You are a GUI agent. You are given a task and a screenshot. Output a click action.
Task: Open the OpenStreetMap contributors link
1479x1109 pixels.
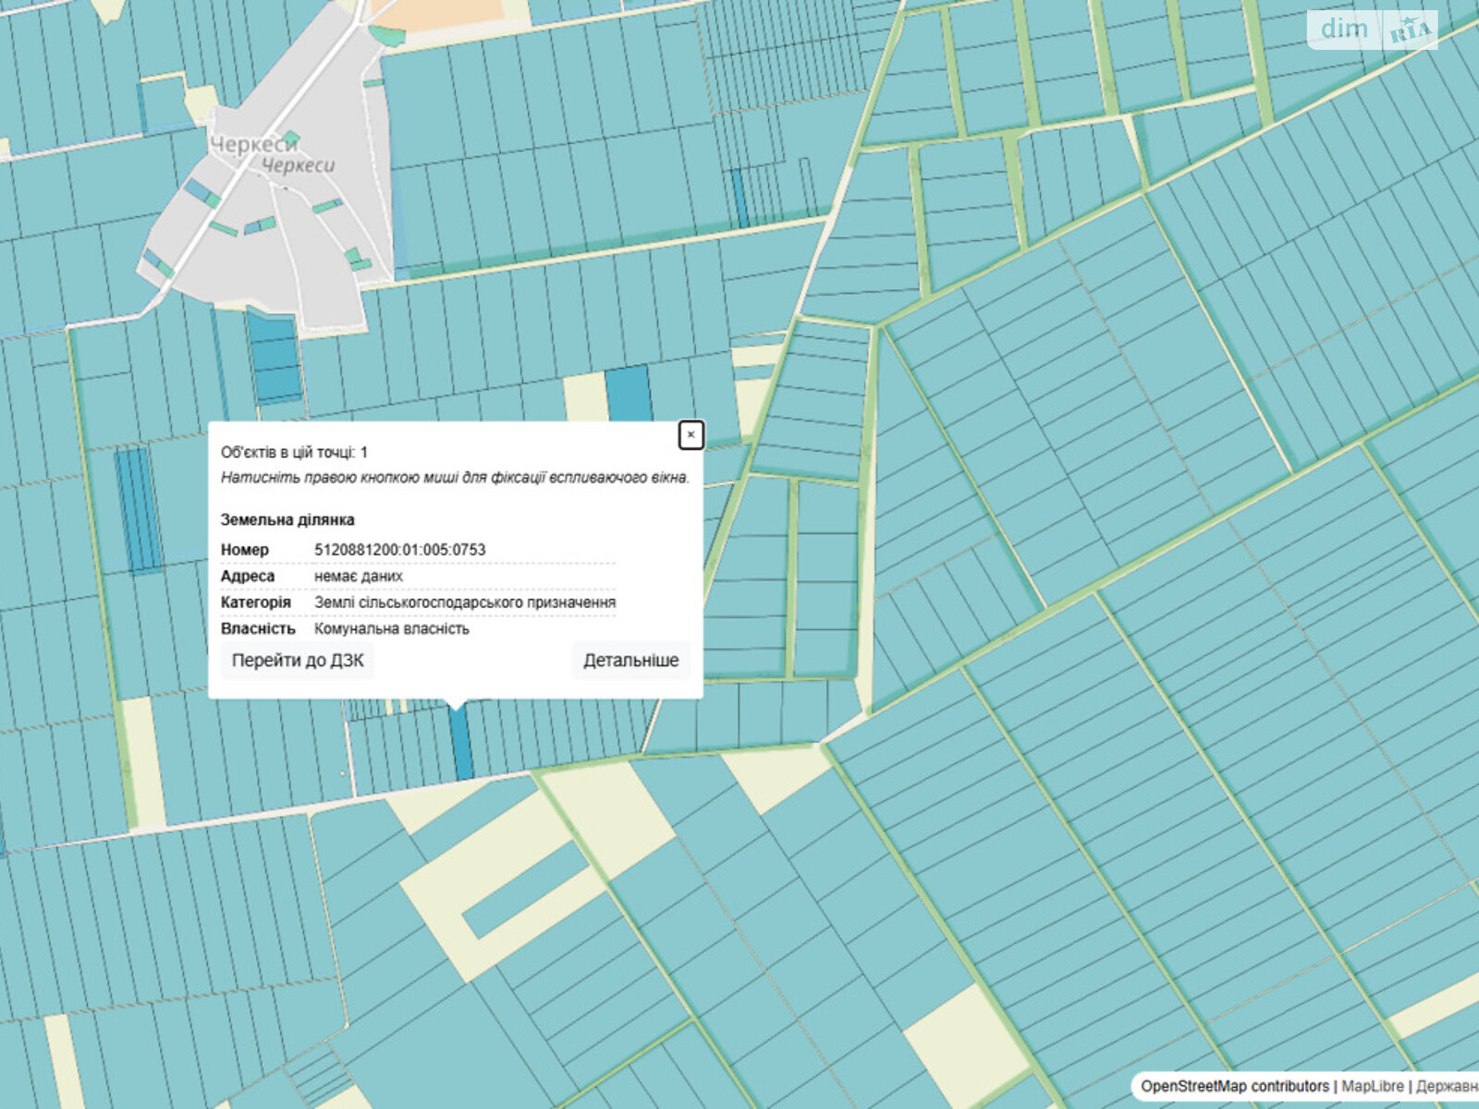click(x=1234, y=1087)
